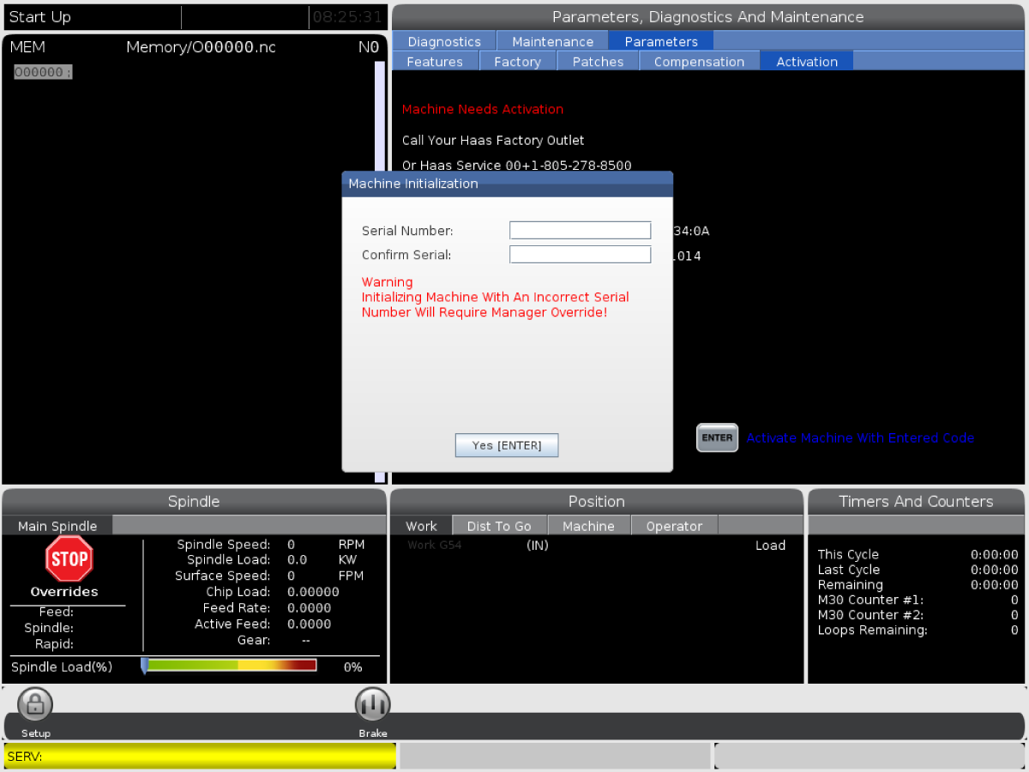Viewport: 1029px width, 772px height.
Task: Click the Start Up mode label
Action: (40, 16)
